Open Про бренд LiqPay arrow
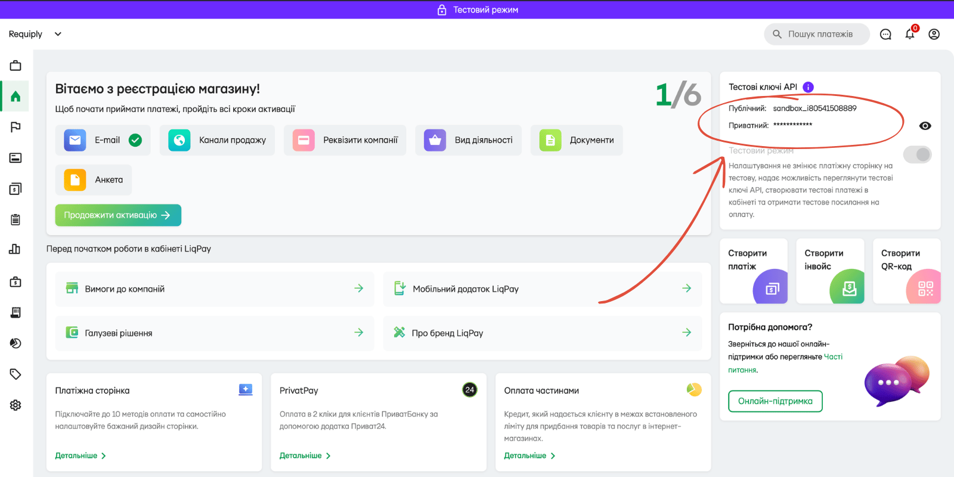Screen dimensions: 954x477 (x=687, y=333)
